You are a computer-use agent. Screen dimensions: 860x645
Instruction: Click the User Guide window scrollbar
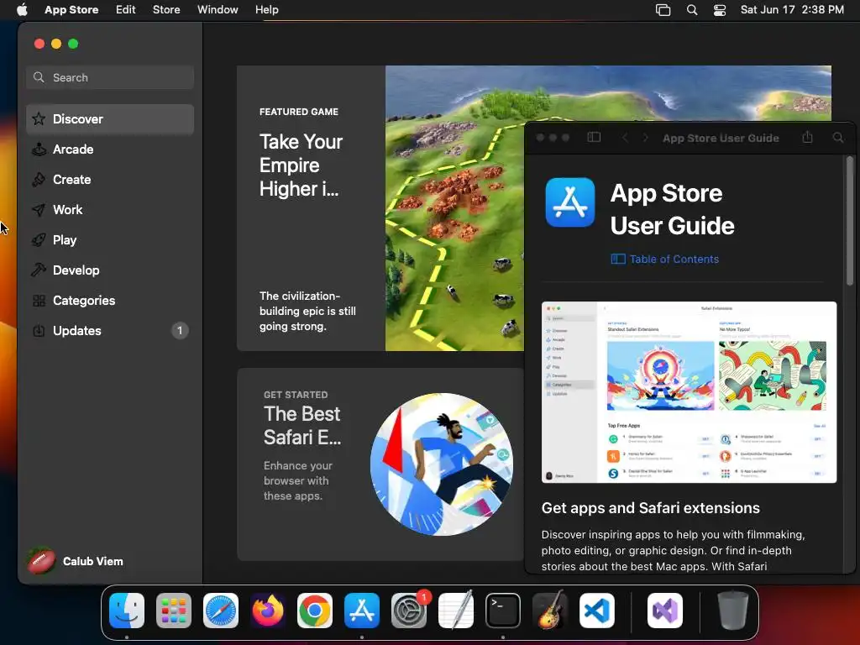click(850, 221)
